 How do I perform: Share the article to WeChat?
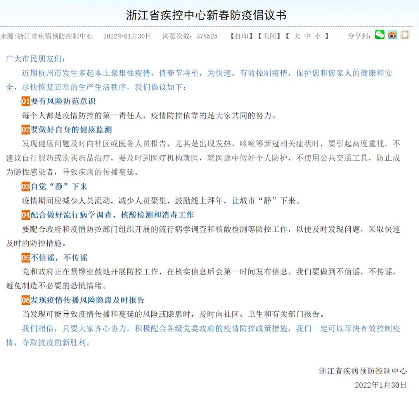pyautogui.click(x=379, y=35)
